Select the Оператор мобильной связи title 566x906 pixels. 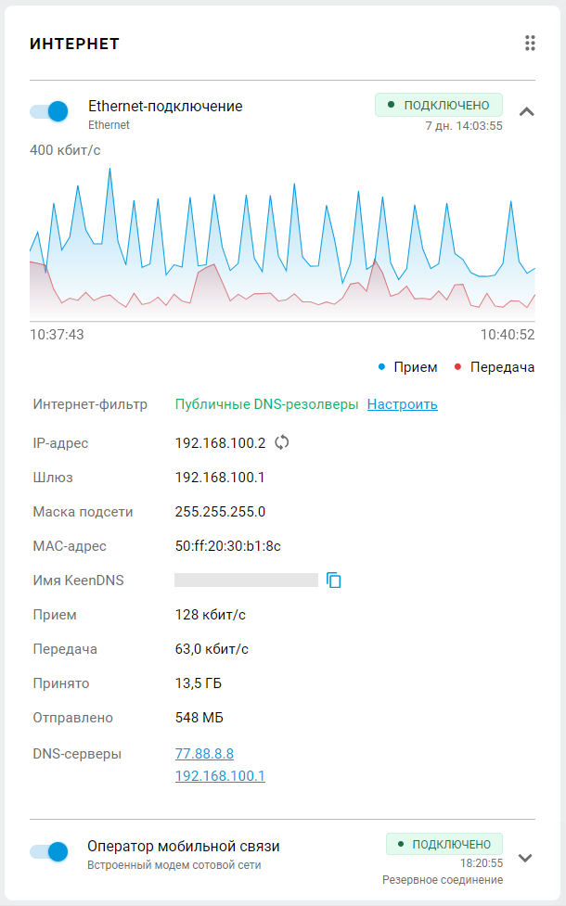click(183, 846)
